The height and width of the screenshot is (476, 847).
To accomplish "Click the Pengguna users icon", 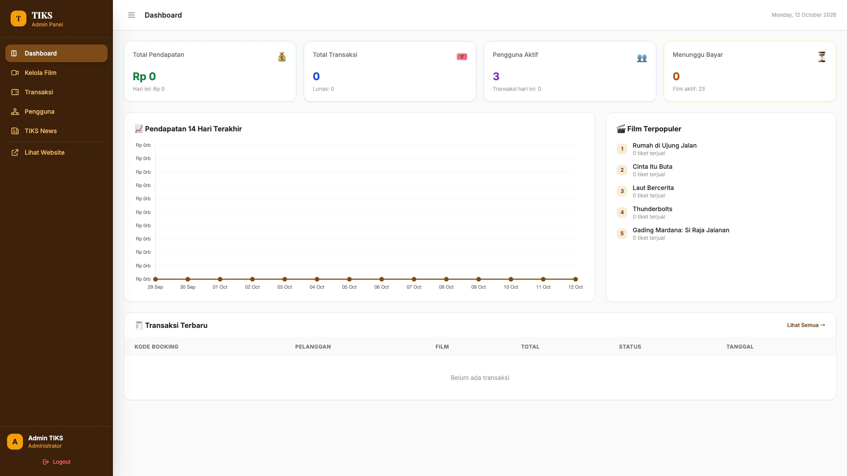I will coord(15,112).
